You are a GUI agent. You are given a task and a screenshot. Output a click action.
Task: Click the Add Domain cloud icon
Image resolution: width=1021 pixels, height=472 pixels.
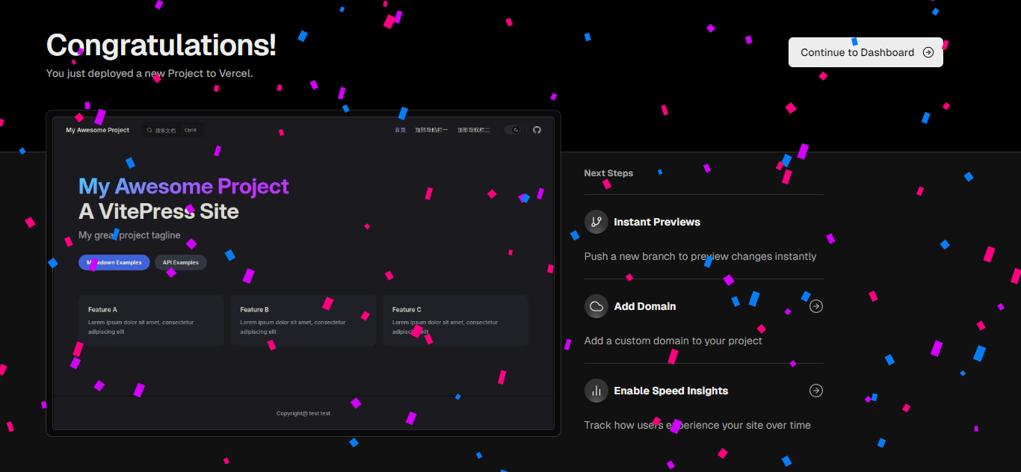(596, 306)
